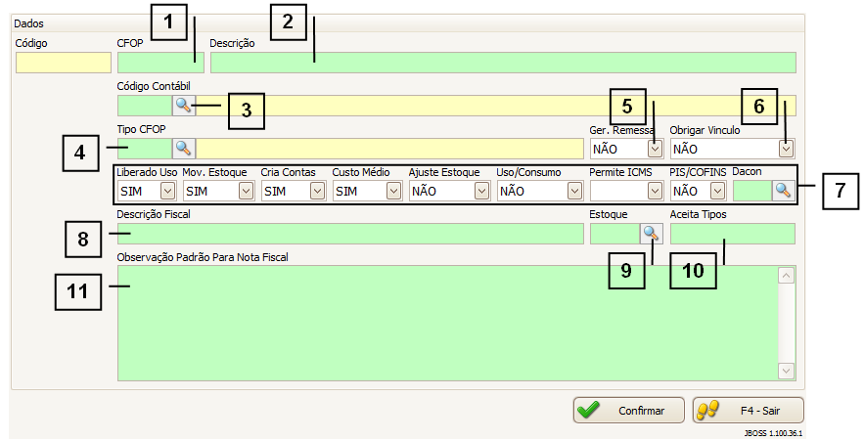Click into the CFOP input field
This screenshot has height=441, width=864.
160,64
